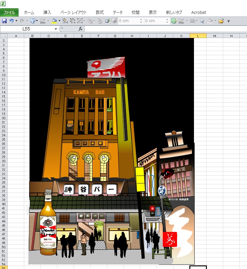This screenshot has height=269, width=247.
Task: Click the Name Box showing L55
Action: click(x=27, y=29)
